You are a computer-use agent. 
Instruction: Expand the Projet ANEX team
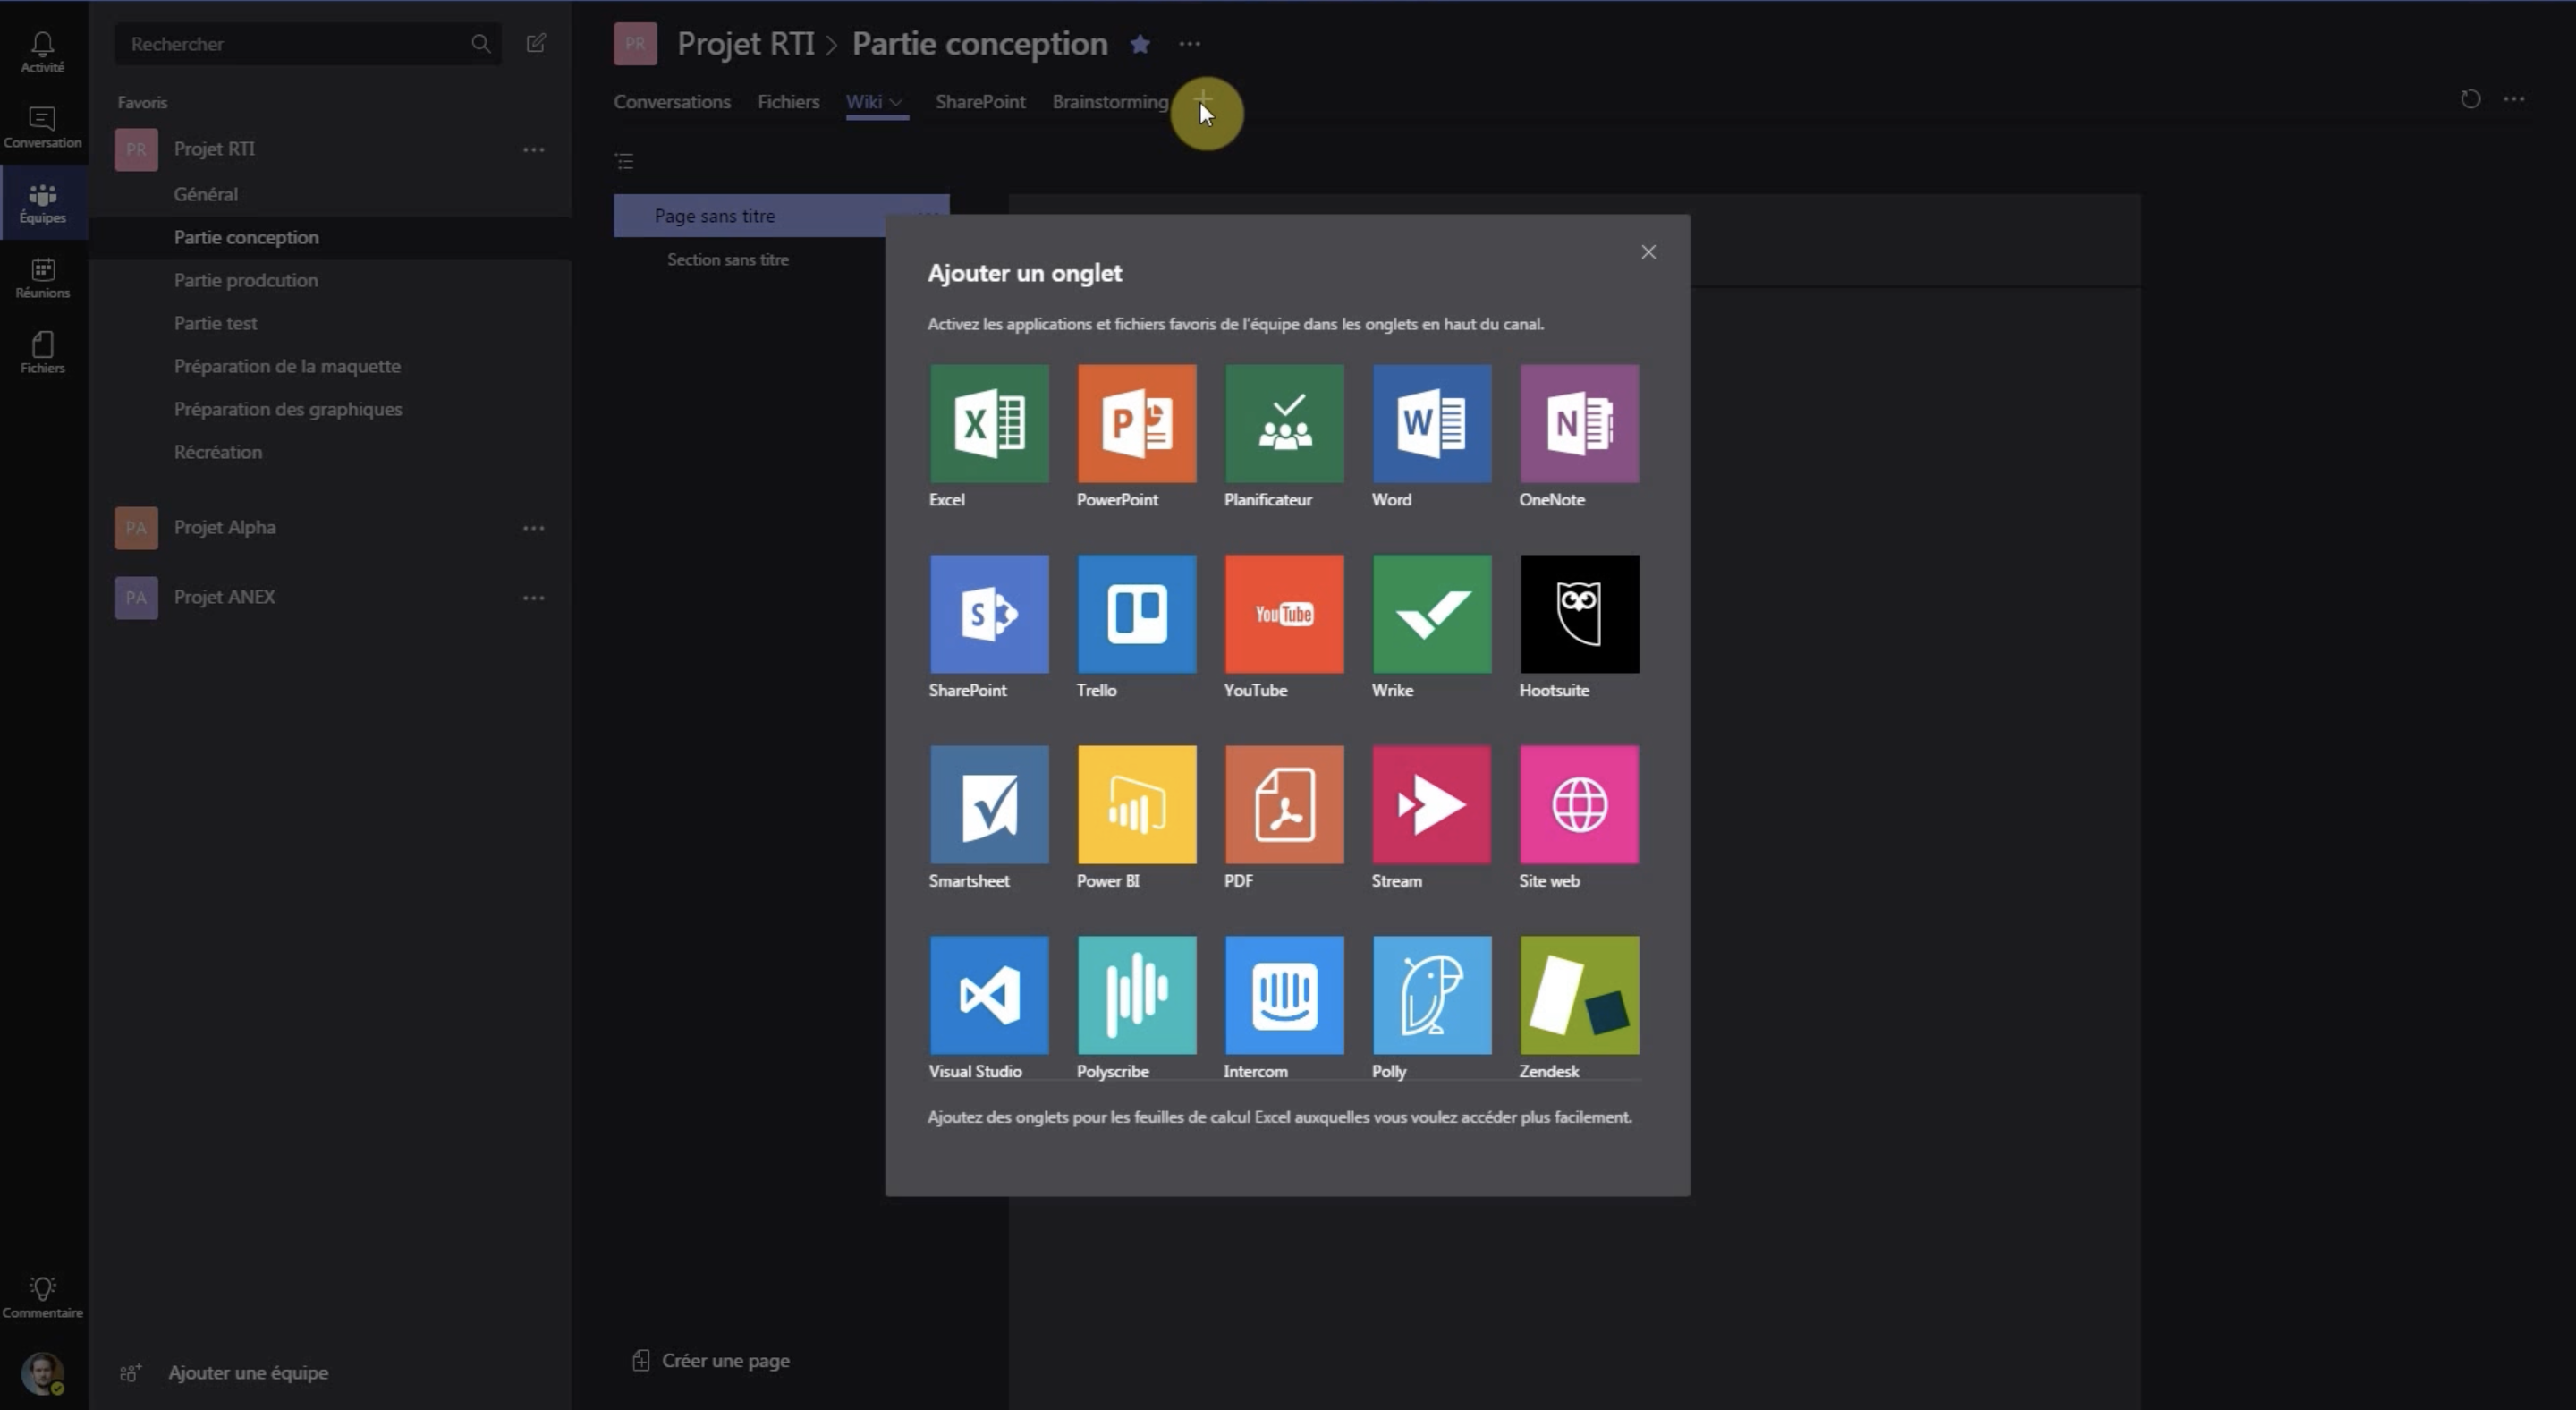click(224, 597)
